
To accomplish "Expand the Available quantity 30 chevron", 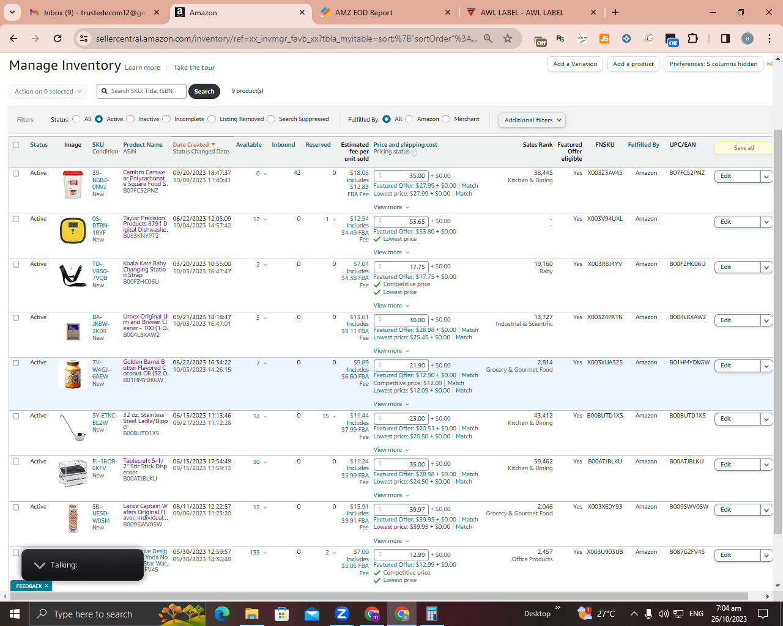I will [x=265, y=462].
